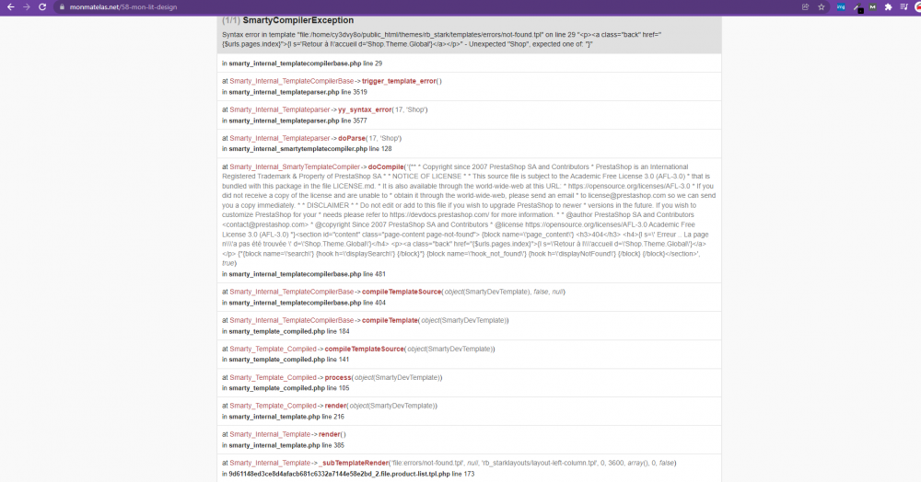
Task: Open the gray 'M' extension
Action: [x=873, y=7]
